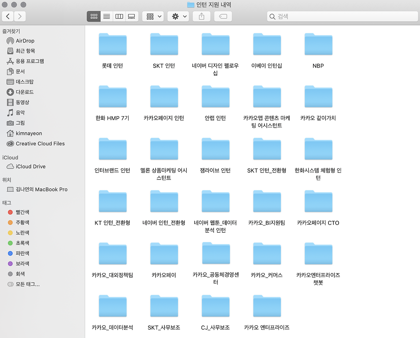This screenshot has height=338, width=420.
Task: Select the 네이버 디자인 펠로우십 folder
Action: tap(215, 54)
